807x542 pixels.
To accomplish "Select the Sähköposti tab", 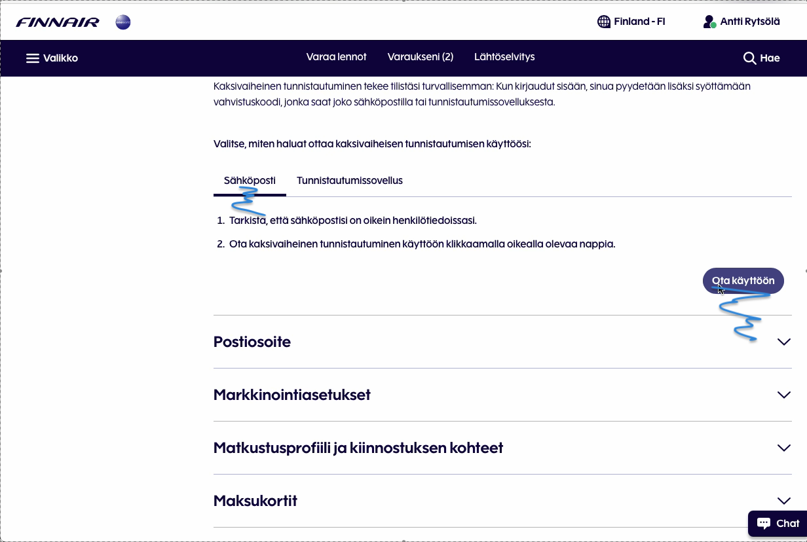I will point(250,181).
